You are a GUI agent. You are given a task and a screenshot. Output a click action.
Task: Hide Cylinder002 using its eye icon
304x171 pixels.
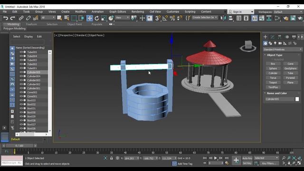[x=21, y=84]
